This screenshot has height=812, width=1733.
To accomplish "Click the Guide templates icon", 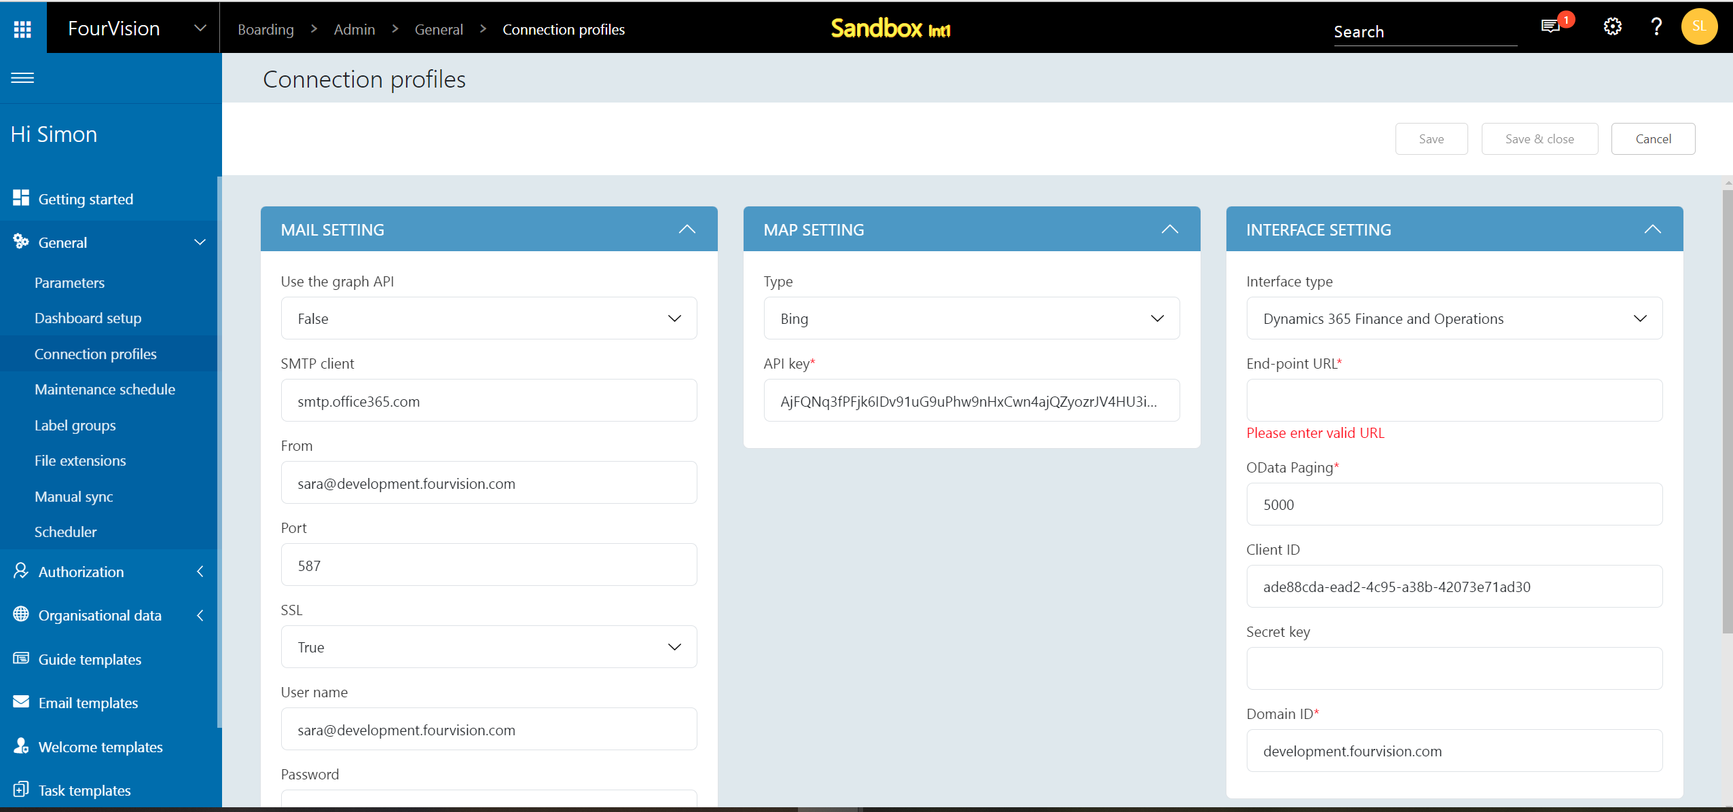I will pyautogui.click(x=21, y=658).
